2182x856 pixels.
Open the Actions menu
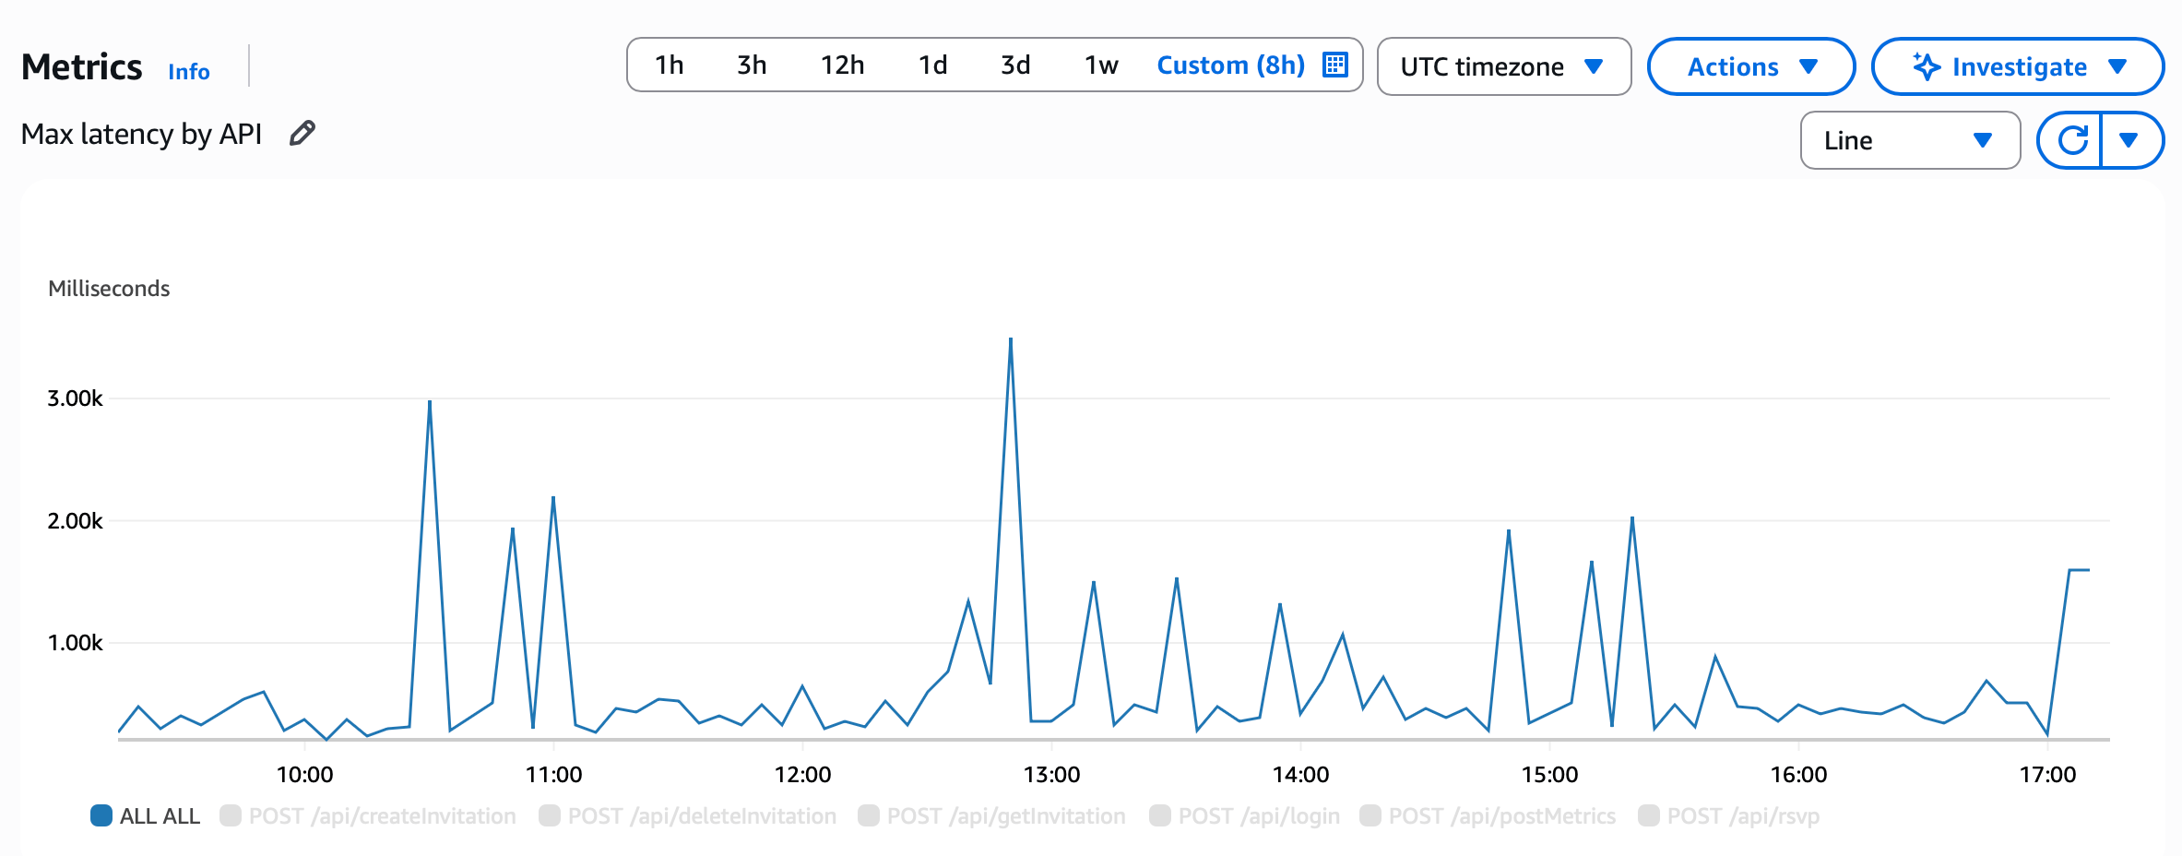click(1750, 66)
